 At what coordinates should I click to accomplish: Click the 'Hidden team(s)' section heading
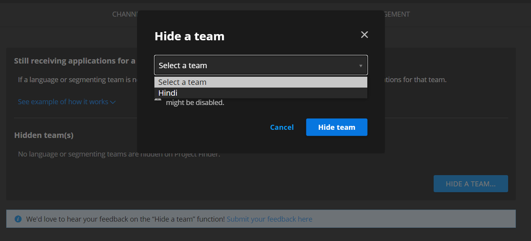44,135
